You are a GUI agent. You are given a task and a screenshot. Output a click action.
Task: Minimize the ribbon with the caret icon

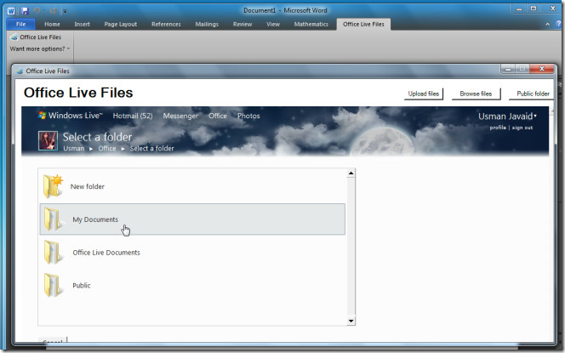[x=547, y=24]
